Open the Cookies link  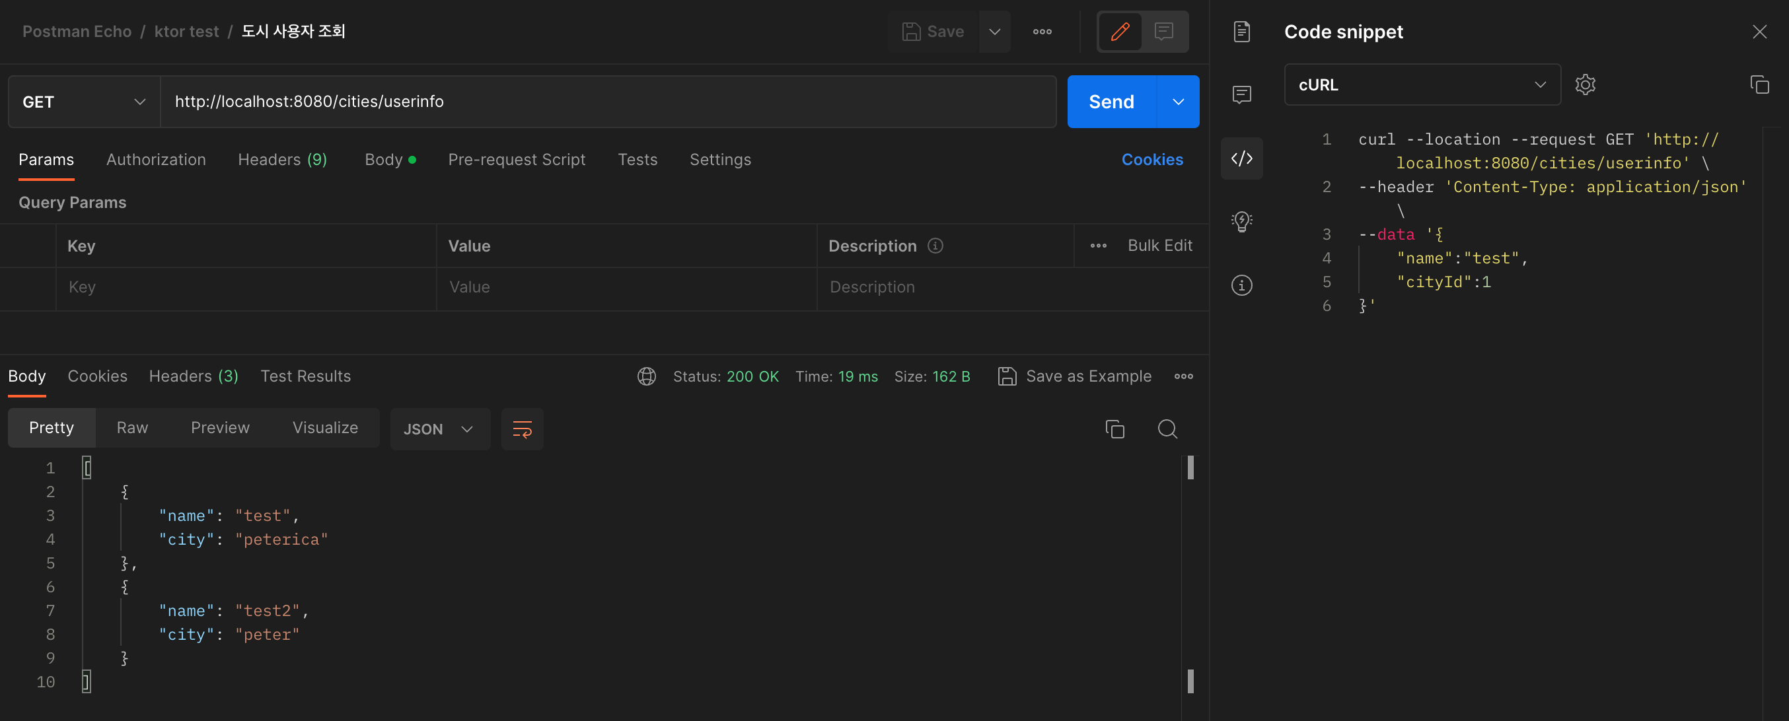(x=1151, y=160)
